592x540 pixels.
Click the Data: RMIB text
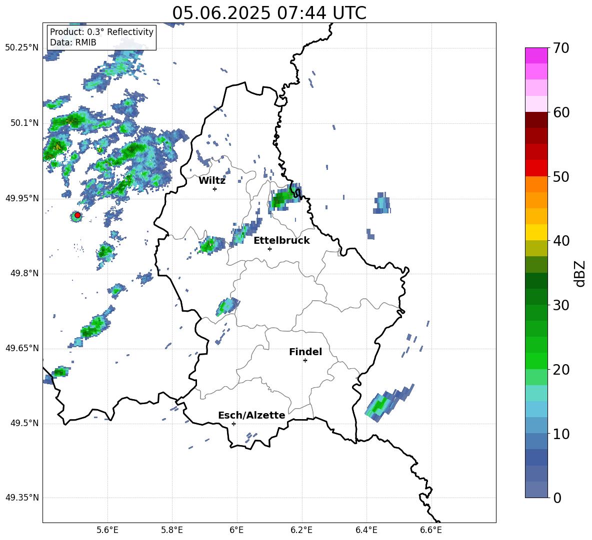click(73, 42)
